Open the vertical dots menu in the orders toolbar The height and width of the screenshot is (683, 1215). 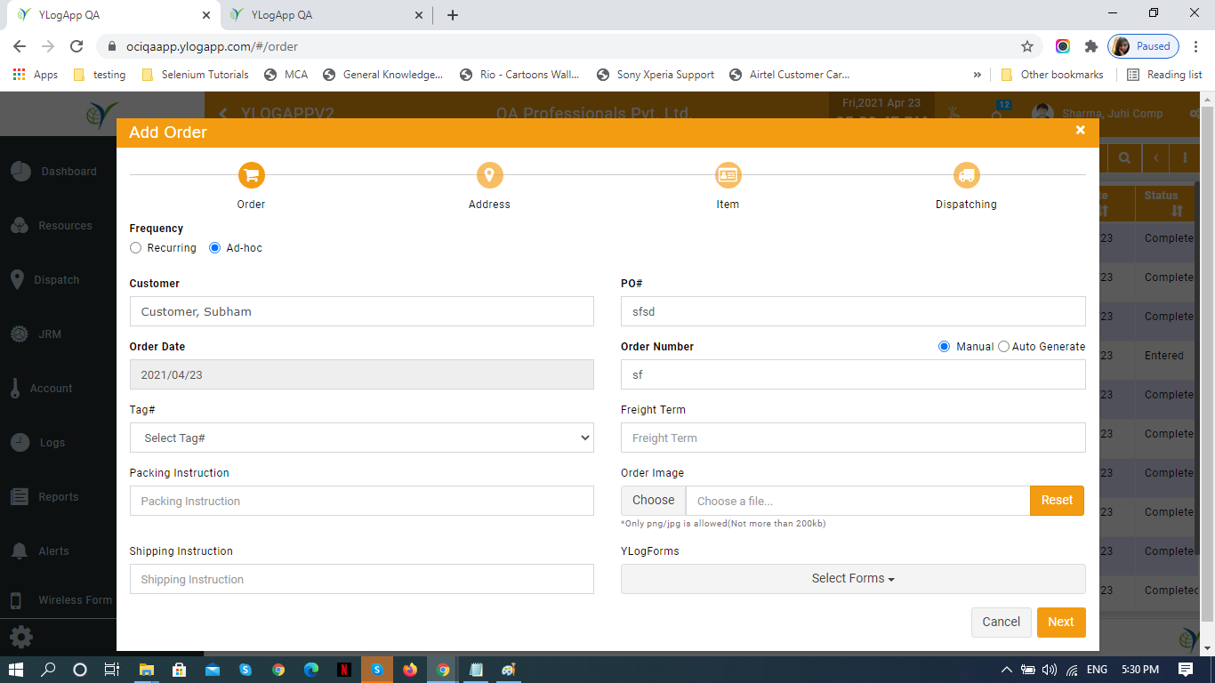pos(1185,158)
